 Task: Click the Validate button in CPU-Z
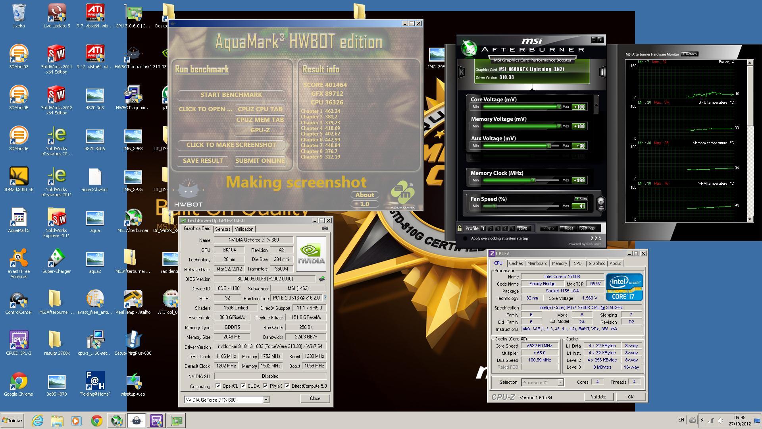coord(598,397)
